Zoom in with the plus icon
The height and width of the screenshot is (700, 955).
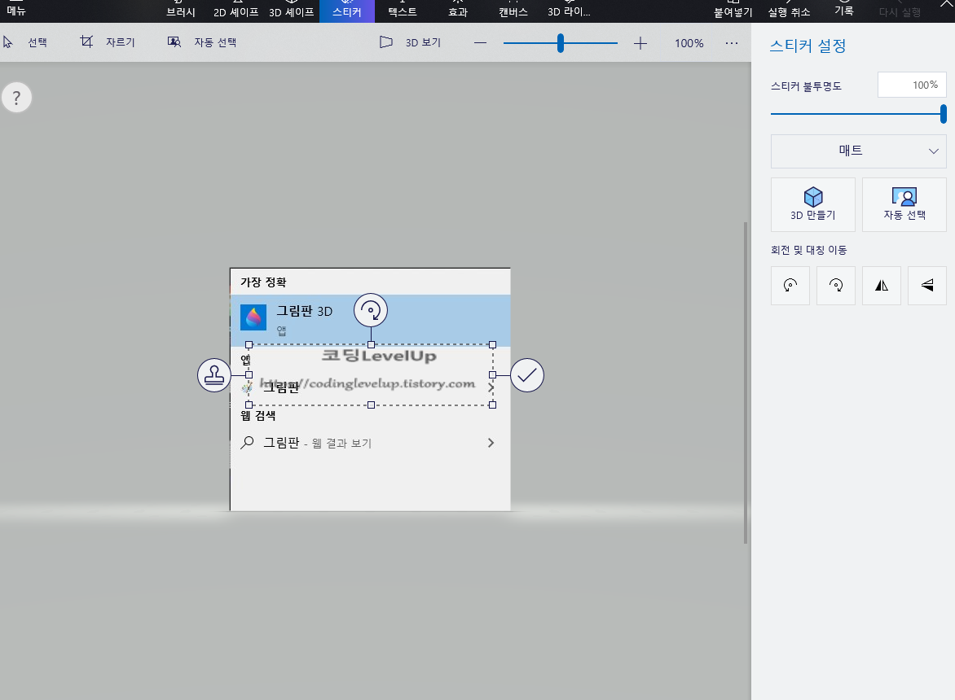[x=640, y=43]
